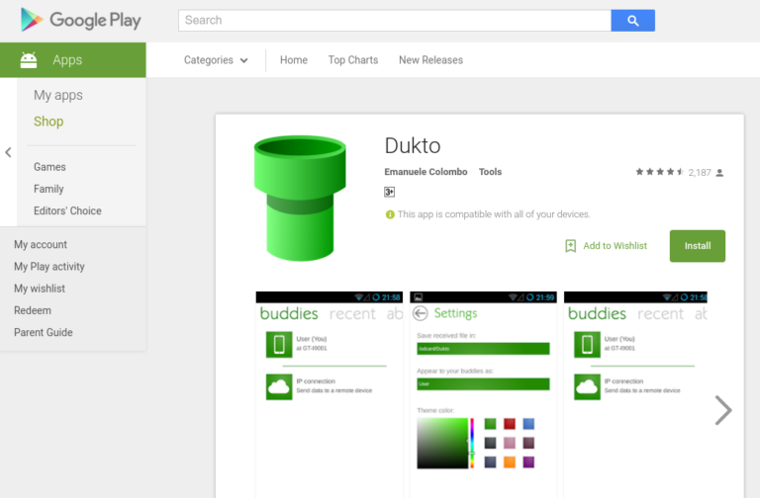Screen dimensions: 760x498
Task: Click the Redeem link
Action: coord(32,310)
